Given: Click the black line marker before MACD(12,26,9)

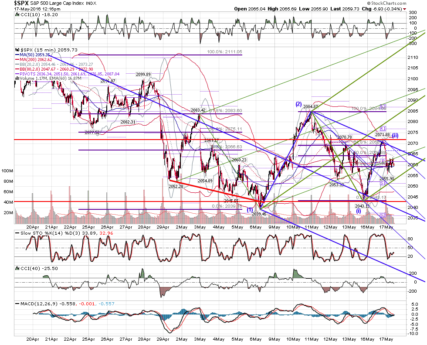Looking at the screenshot, I should click(17, 304).
